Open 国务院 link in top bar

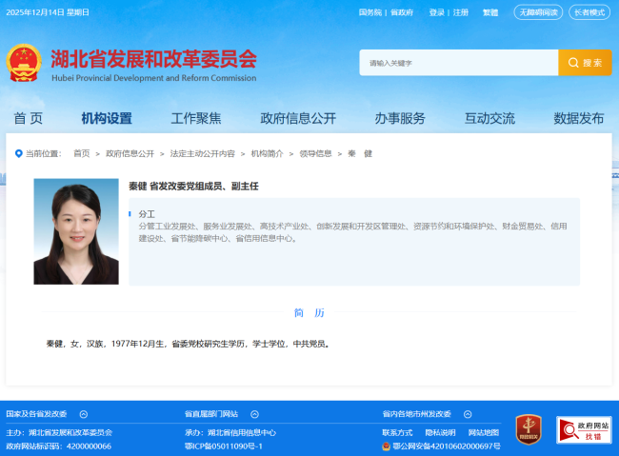(x=369, y=12)
